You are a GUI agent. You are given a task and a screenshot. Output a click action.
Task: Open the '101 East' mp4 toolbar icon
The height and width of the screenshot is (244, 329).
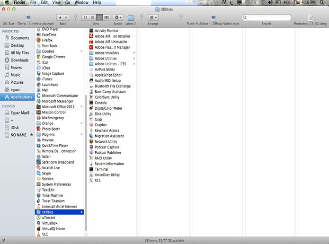pos(28,17)
